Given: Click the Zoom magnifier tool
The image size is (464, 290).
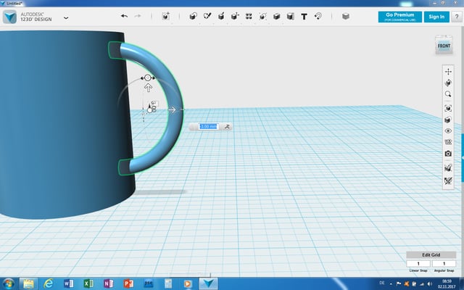Looking at the screenshot, I should (x=448, y=94).
